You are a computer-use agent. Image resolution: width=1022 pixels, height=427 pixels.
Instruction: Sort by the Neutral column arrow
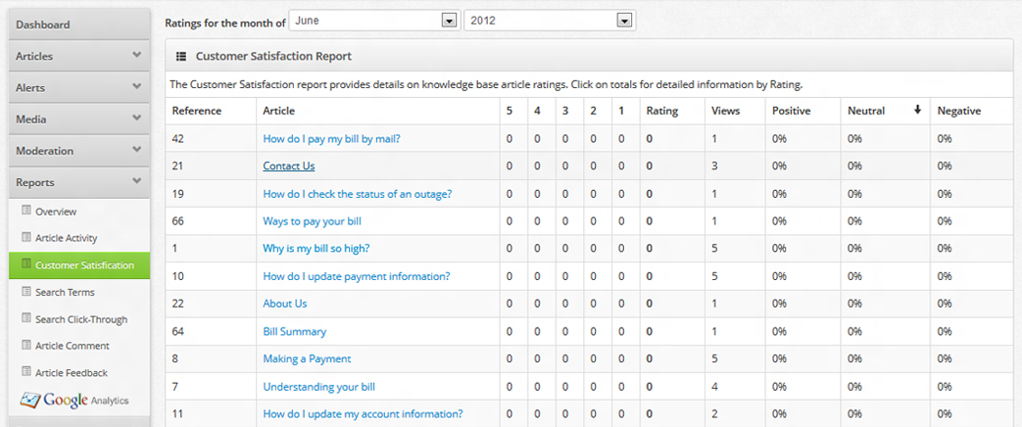(917, 111)
